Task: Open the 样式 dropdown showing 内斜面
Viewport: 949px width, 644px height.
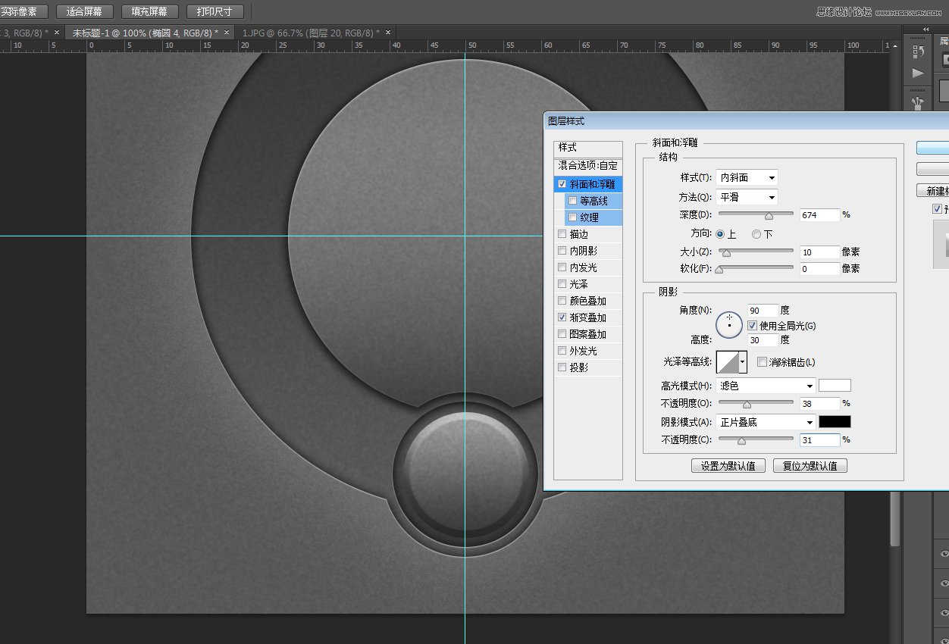Action: (747, 177)
